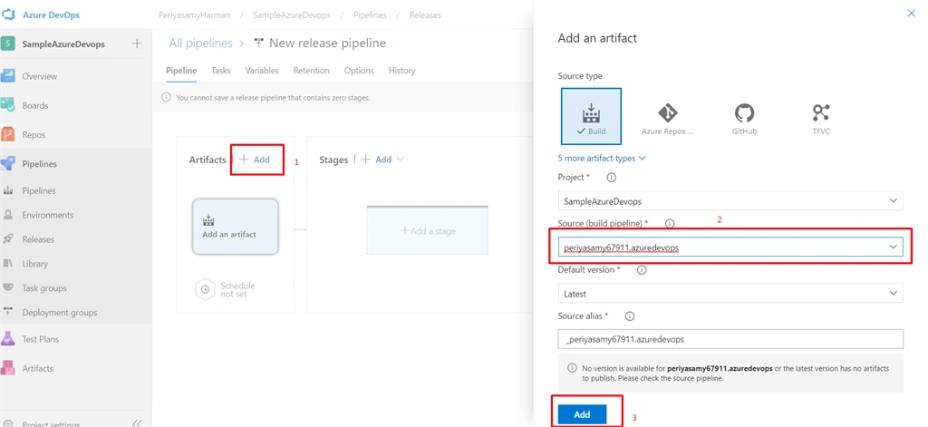
Task: Click the Environments sidebar label
Action: (x=48, y=215)
